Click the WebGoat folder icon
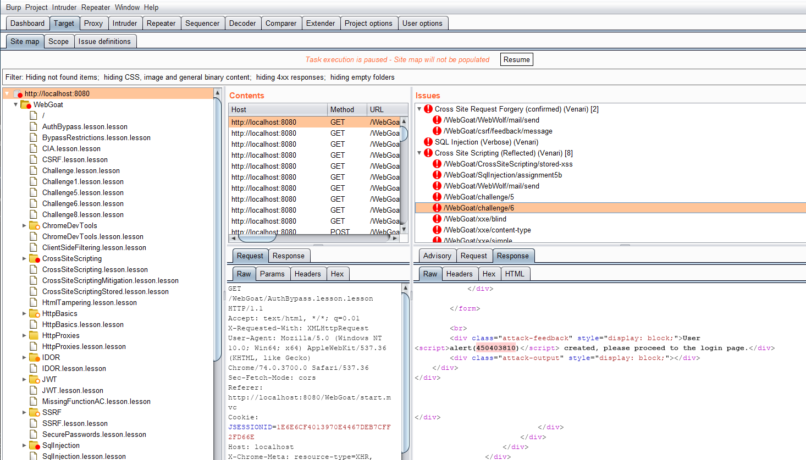 25,104
